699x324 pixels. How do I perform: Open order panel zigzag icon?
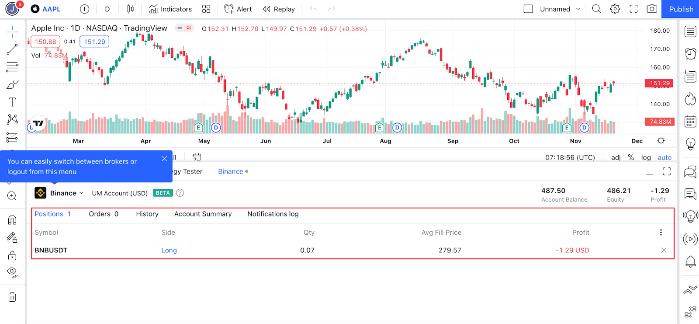click(x=690, y=289)
